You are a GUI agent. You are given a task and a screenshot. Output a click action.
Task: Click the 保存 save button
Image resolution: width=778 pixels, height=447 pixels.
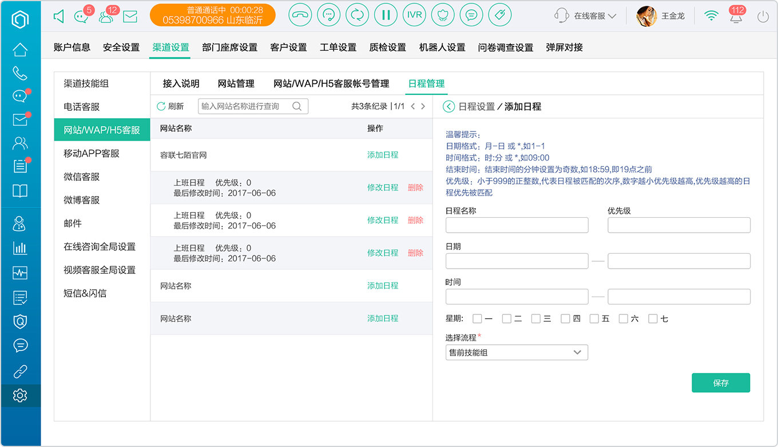(721, 383)
